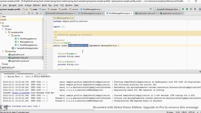
Task: Select MessageService interface in project tree
Action: [x=26, y=42]
